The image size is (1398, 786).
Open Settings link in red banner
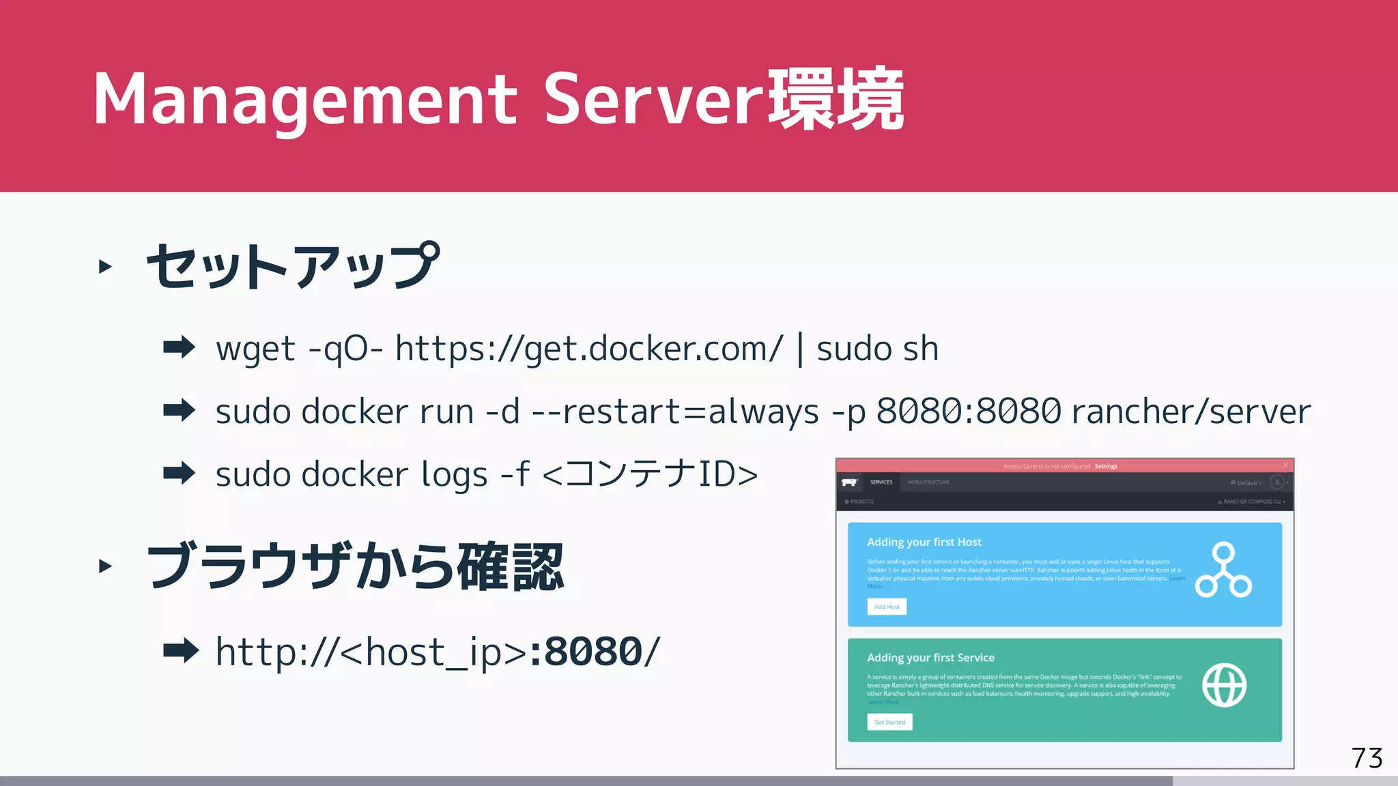[1106, 466]
